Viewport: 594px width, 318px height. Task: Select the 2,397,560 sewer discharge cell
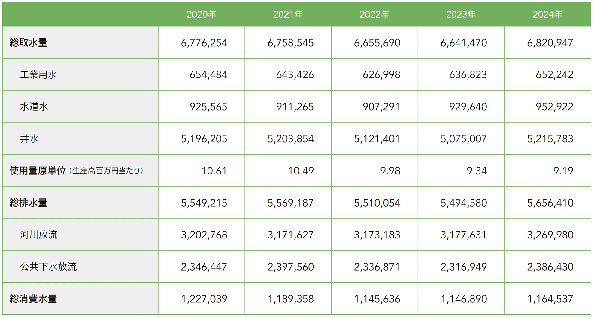pyautogui.click(x=290, y=267)
